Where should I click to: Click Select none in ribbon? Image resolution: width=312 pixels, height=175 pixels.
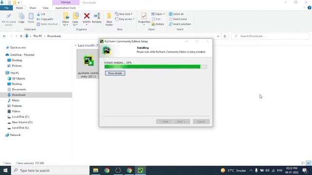pos(177,19)
